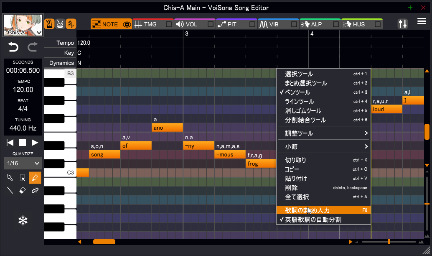Choose 消しゴムツール from context menu
Screen dimensions: 432x256
pyautogui.click(x=324, y=110)
